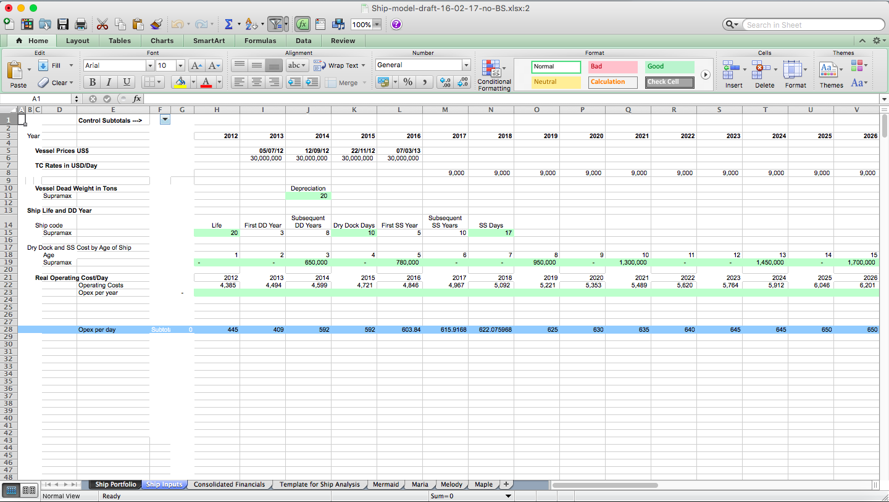Copy selection with the Copy icon
This screenshot has height=502, width=889.
(x=120, y=24)
